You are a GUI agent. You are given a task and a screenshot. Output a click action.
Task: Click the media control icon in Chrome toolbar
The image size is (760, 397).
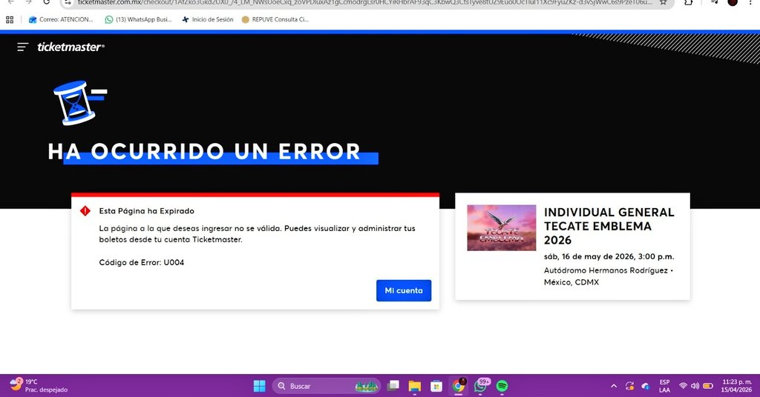pos(713,2)
